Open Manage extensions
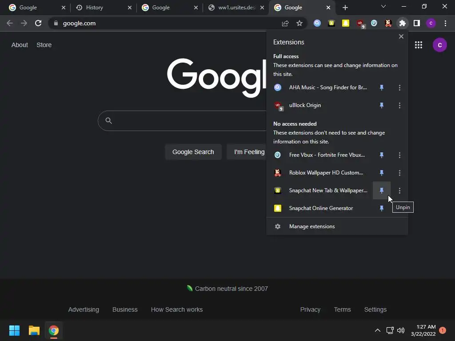This screenshot has width=455, height=341. click(x=337, y=226)
